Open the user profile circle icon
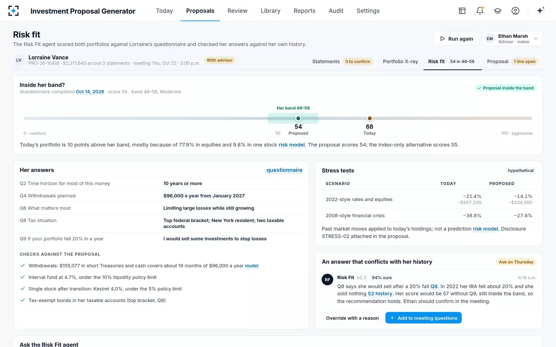556x347 pixels. (x=515, y=11)
